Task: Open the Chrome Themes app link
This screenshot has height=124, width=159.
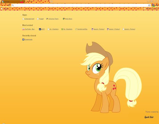Action: pos(52,19)
